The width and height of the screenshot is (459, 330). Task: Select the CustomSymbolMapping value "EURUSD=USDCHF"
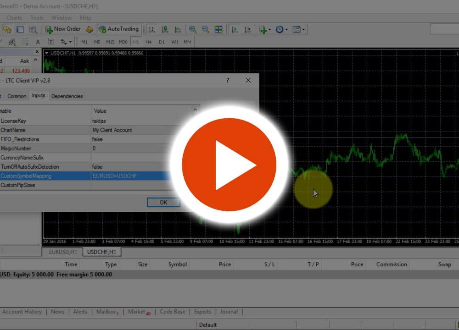115,176
